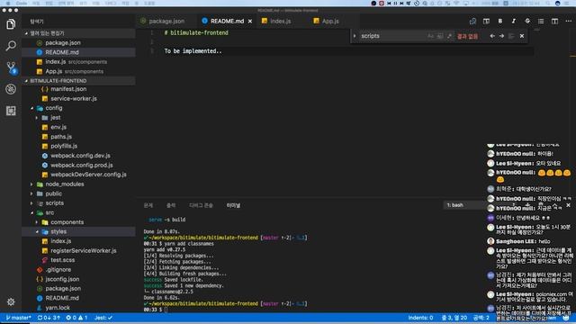Open the Problems panel tab

(x=148, y=205)
